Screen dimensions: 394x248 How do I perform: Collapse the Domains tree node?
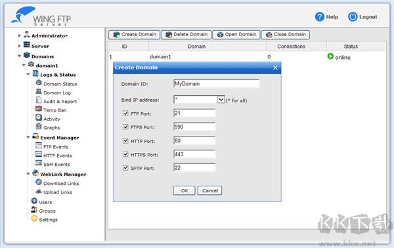click(19, 56)
